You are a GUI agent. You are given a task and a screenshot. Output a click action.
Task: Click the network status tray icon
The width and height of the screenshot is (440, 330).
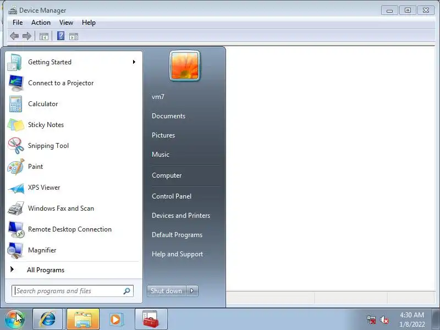[x=371, y=320]
